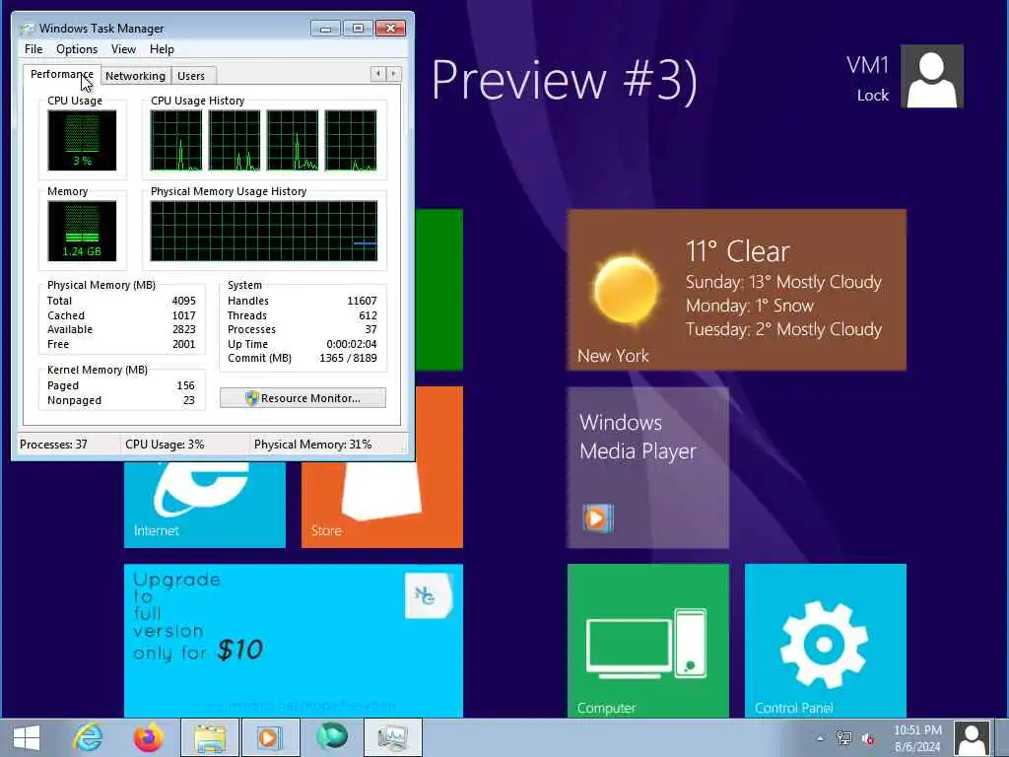Click the Free memory value 2001
Screen dimensions: 1009x757
[183, 344]
